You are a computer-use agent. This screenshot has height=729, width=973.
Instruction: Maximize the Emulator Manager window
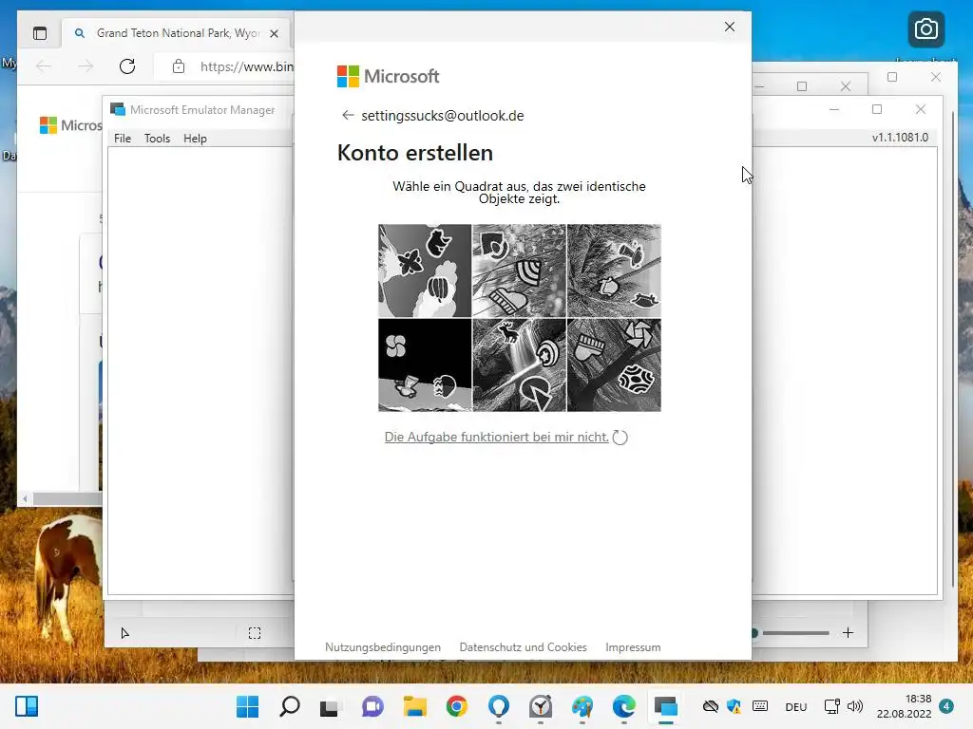point(877,109)
